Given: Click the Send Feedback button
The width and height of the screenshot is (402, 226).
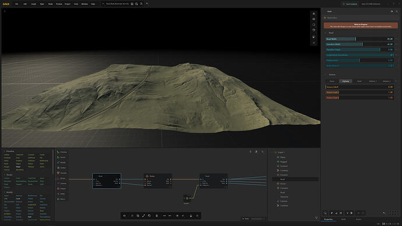Looking at the screenshot, I should (350, 4).
